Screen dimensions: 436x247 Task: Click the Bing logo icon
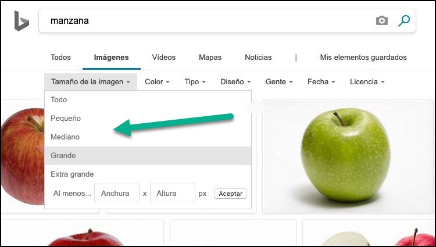22,21
